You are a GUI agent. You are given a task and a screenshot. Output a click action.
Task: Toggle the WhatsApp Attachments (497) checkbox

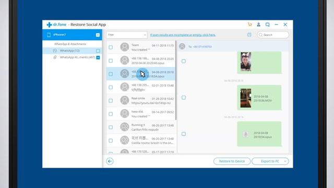(x=98, y=57)
